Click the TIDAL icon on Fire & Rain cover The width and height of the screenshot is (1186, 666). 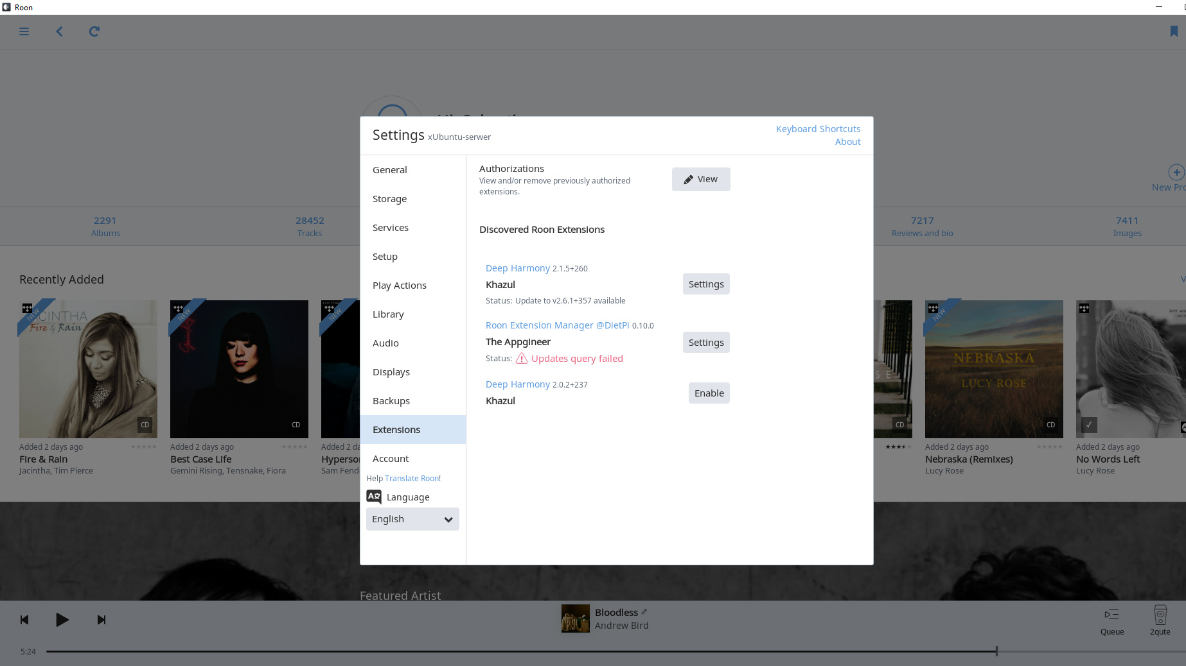tap(27, 309)
